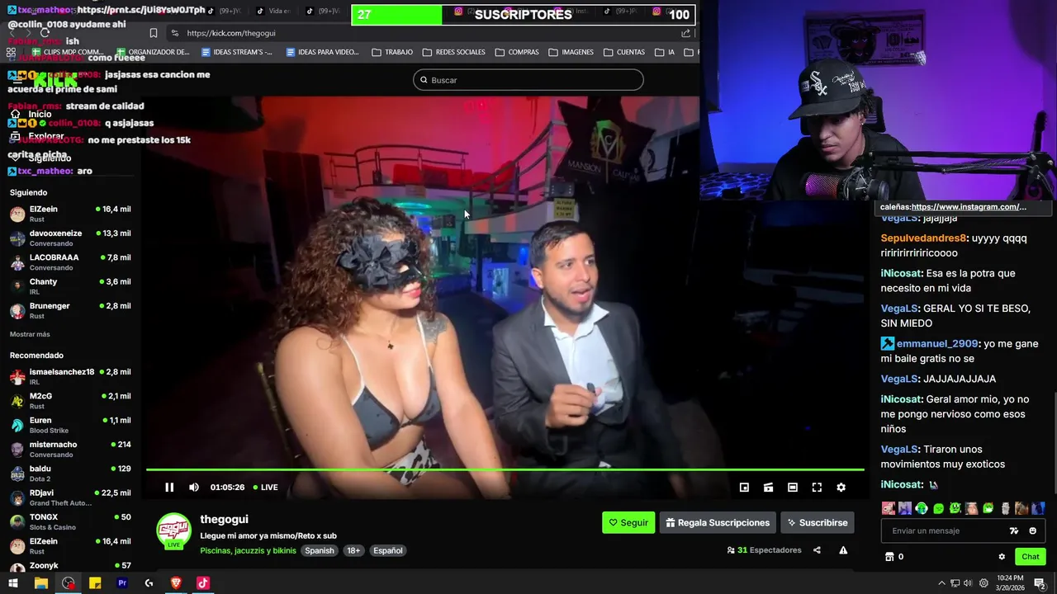The width and height of the screenshot is (1057, 594).
Task: Click the green video progress bar
Action: (505, 469)
